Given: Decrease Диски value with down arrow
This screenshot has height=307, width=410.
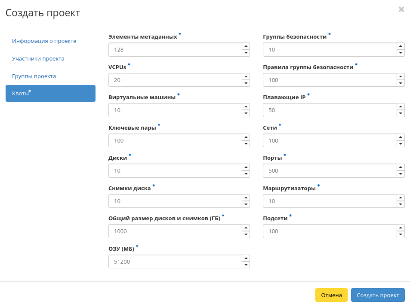Looking at the screenshot, I should click(x=246, y=174).
